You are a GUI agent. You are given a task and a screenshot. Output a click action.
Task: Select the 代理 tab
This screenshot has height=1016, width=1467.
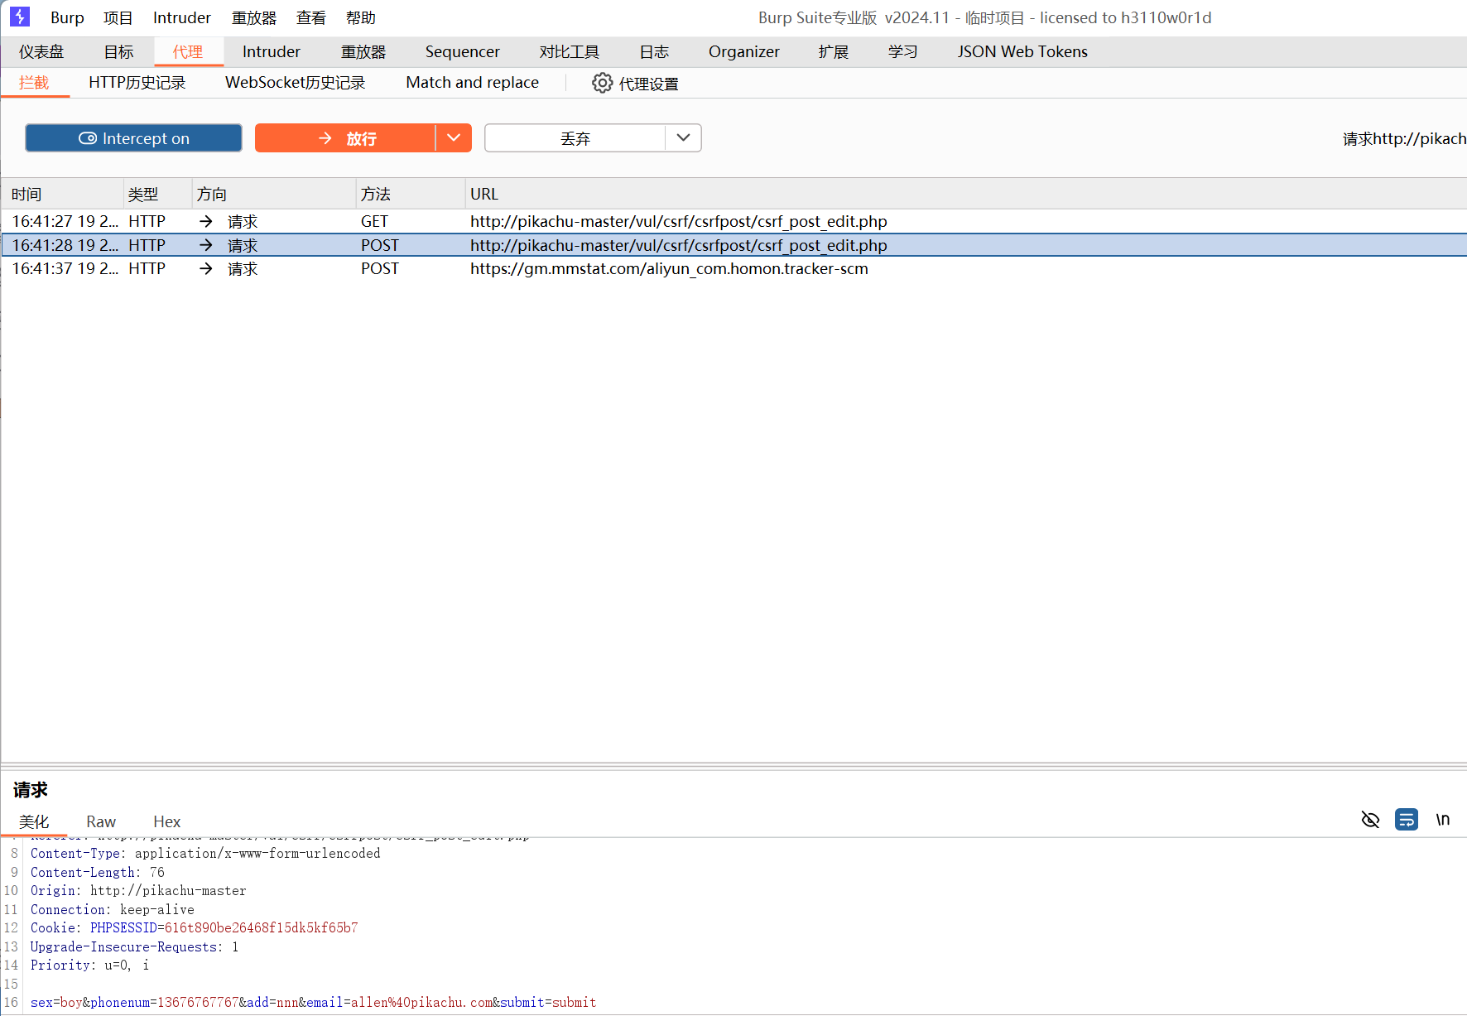coord(188,51)
